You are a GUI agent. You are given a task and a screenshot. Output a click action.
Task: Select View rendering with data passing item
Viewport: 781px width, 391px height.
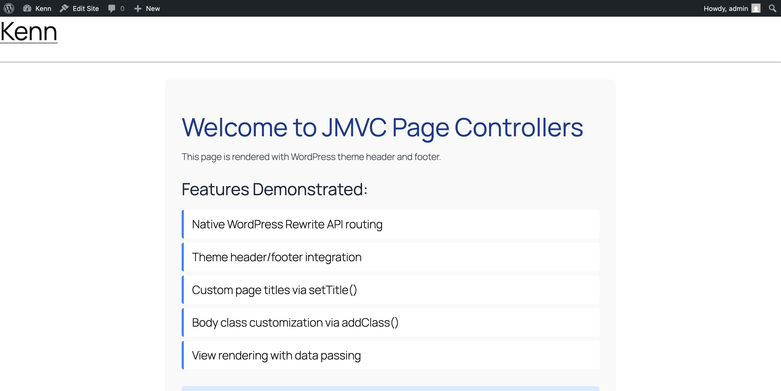[390, 355]
